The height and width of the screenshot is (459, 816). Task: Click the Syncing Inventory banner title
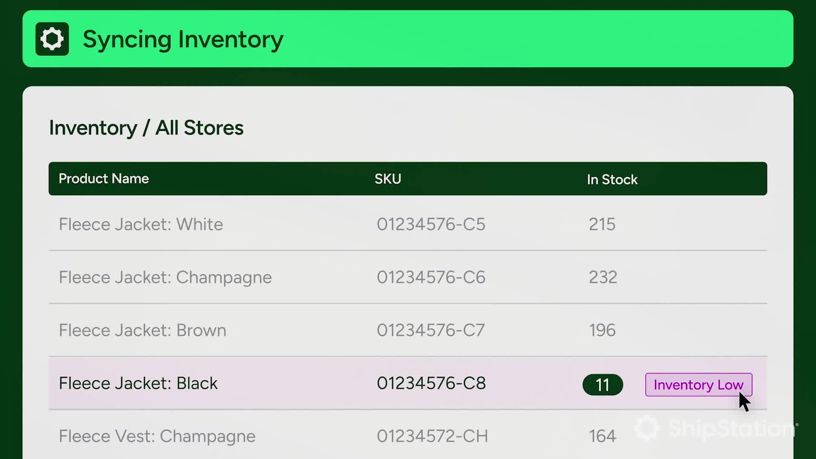point(183,39)
